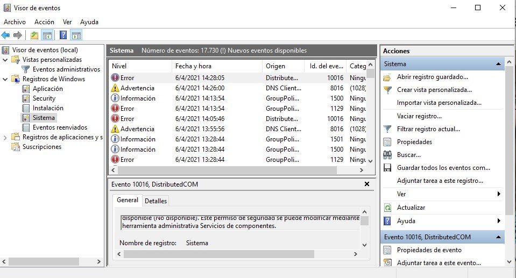Viewport: 516px width, 278px height.
Task: Click the floppy disk Guardar todos los eventos icon
Action: click(x=387, y=168)
